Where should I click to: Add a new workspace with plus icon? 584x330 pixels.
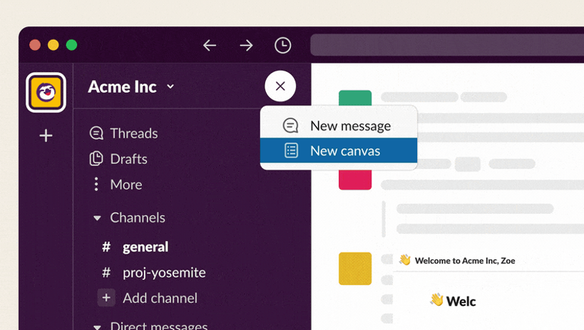[x=46, y=135]
